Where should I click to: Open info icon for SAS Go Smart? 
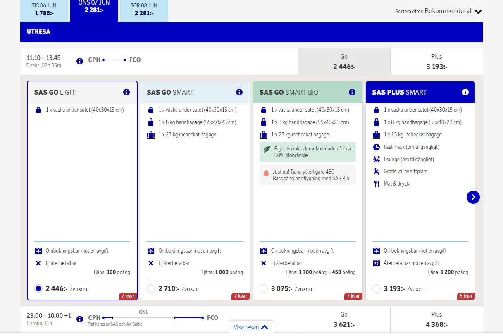coord(239,92)
